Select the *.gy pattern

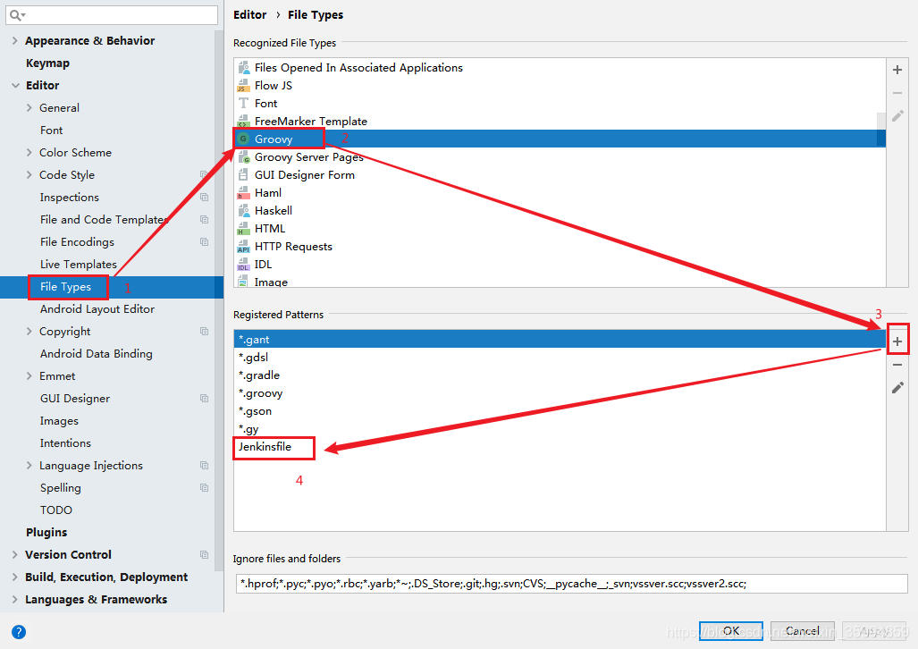point(560,429)
